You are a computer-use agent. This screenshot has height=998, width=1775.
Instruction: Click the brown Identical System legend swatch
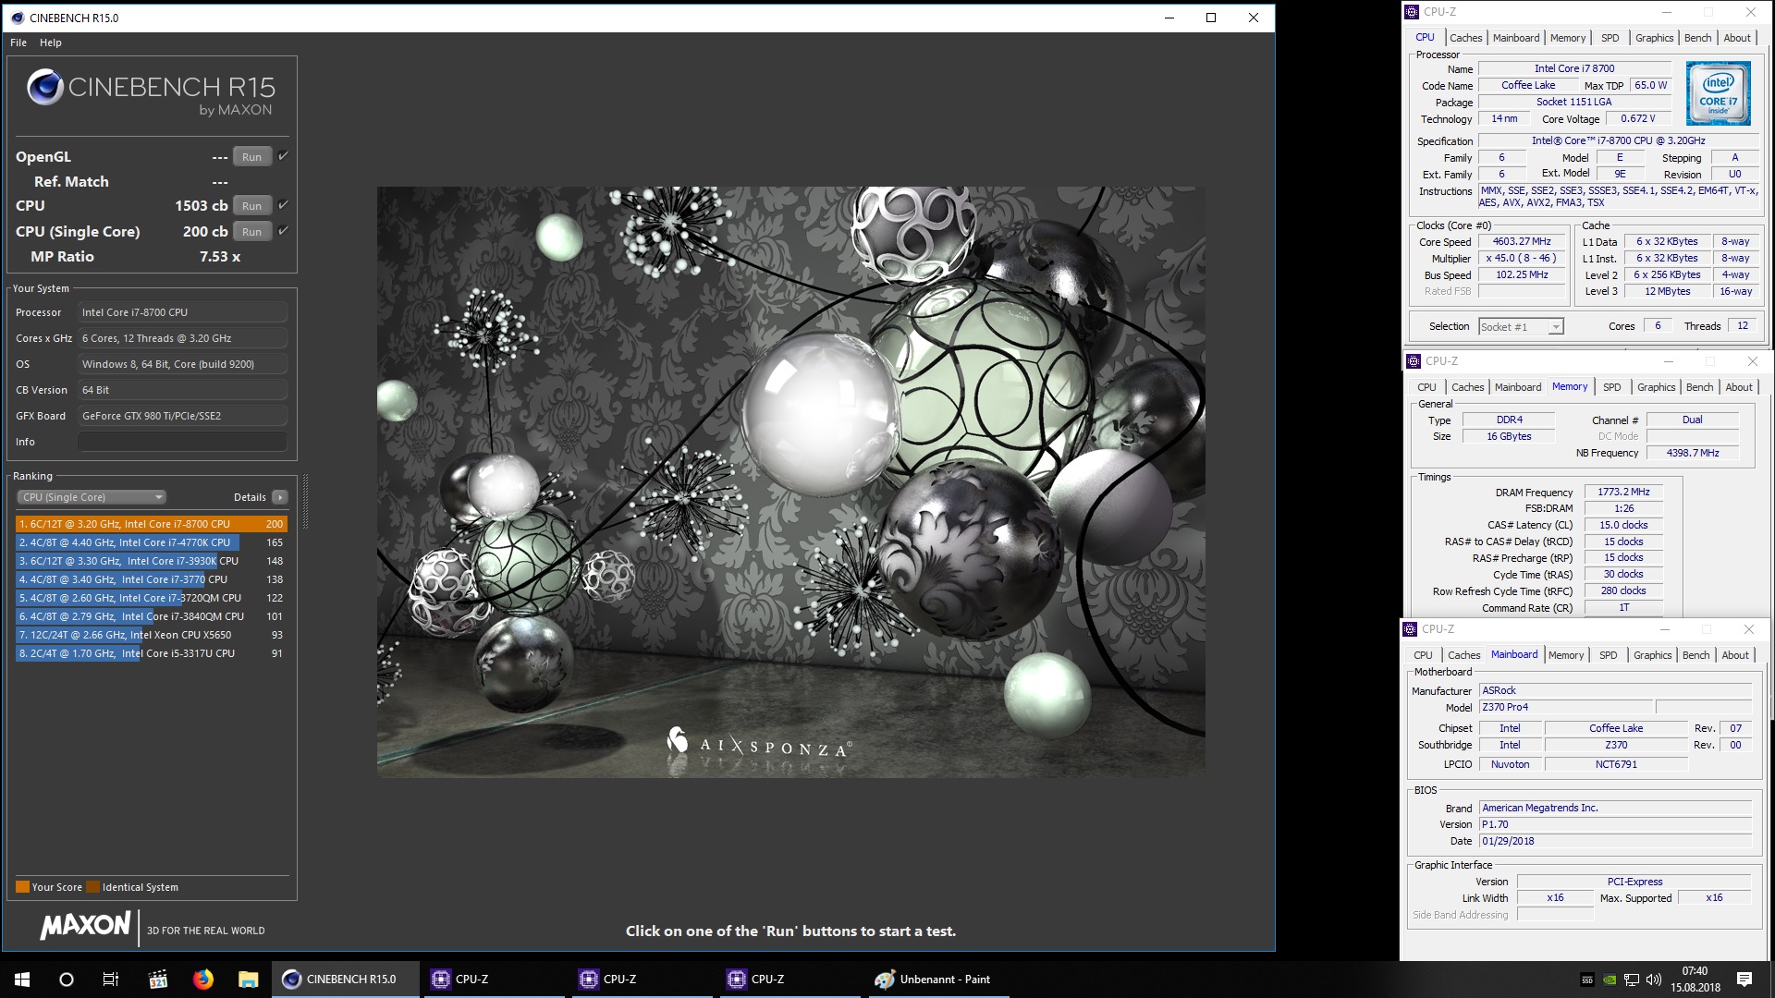[92, 887]
